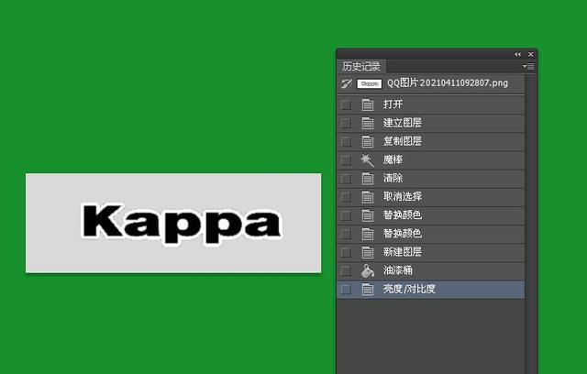
Task: Click the snapshot thumbnail of QQ图片 file
Action: tap(370, 83)
